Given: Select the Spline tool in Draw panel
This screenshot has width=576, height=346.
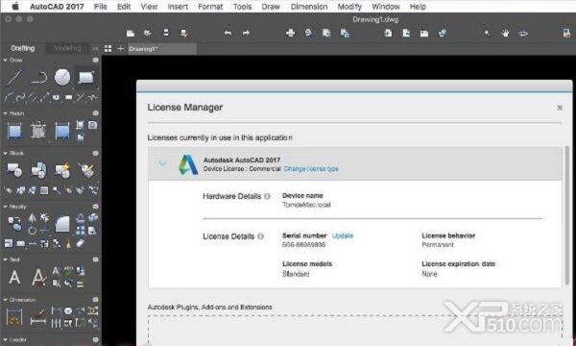Looking at the screenshot, I should pos(20,97).
